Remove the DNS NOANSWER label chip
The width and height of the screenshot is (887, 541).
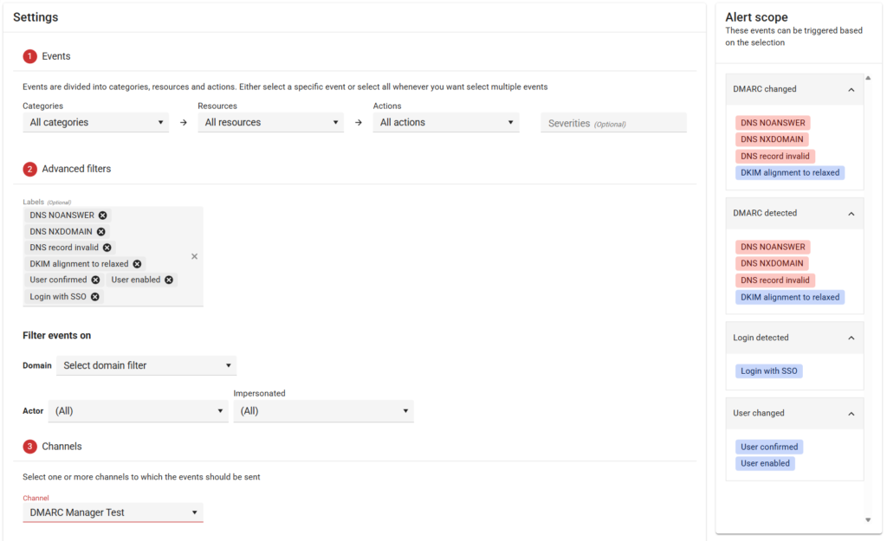tap(103, 216)
